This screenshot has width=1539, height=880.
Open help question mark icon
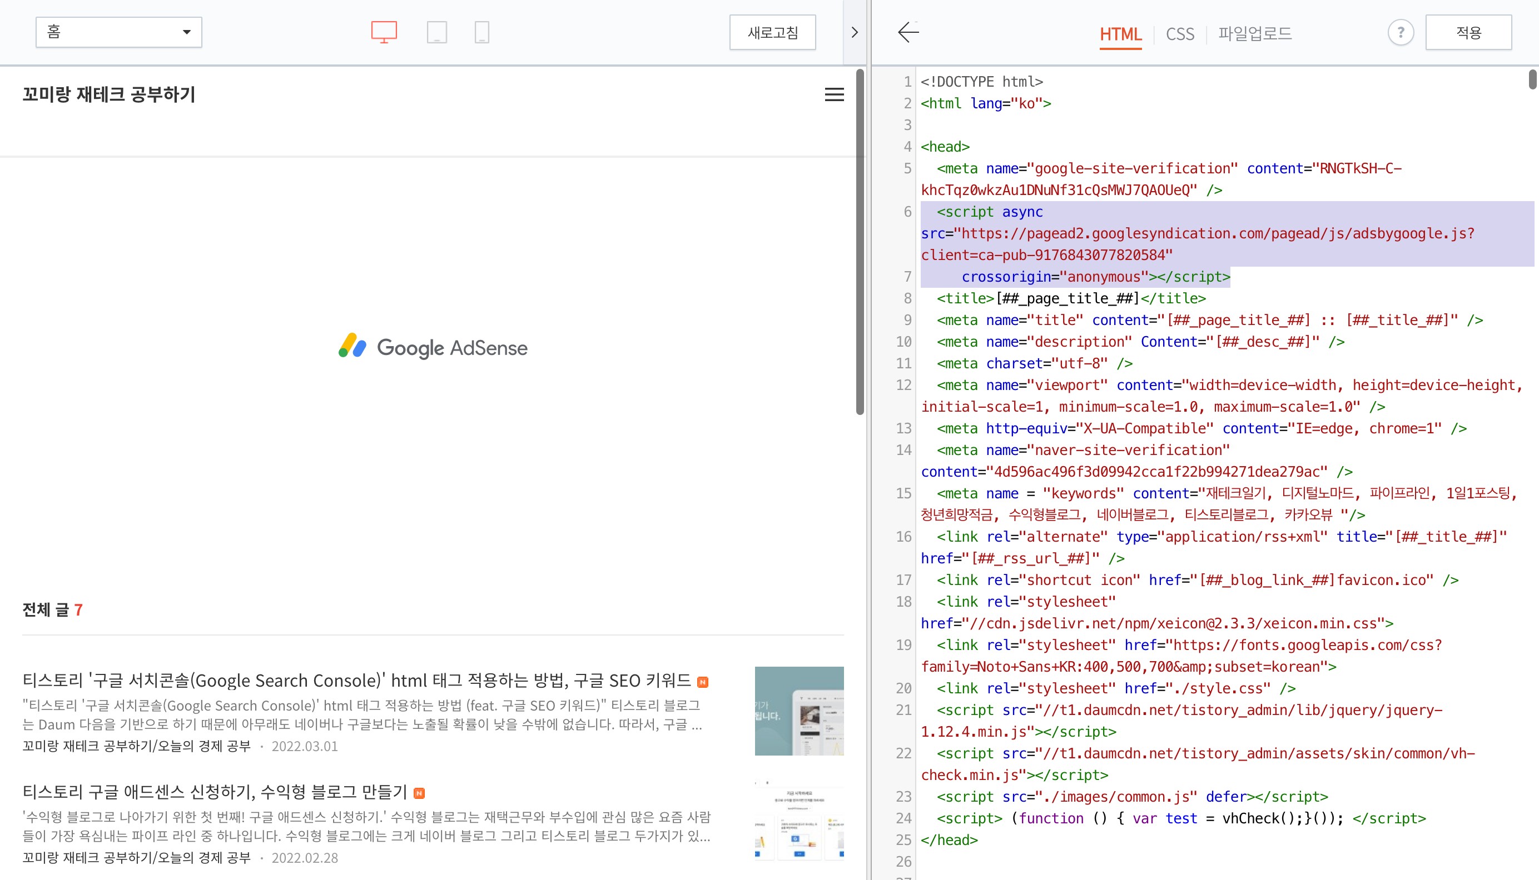coord(1401,32)
